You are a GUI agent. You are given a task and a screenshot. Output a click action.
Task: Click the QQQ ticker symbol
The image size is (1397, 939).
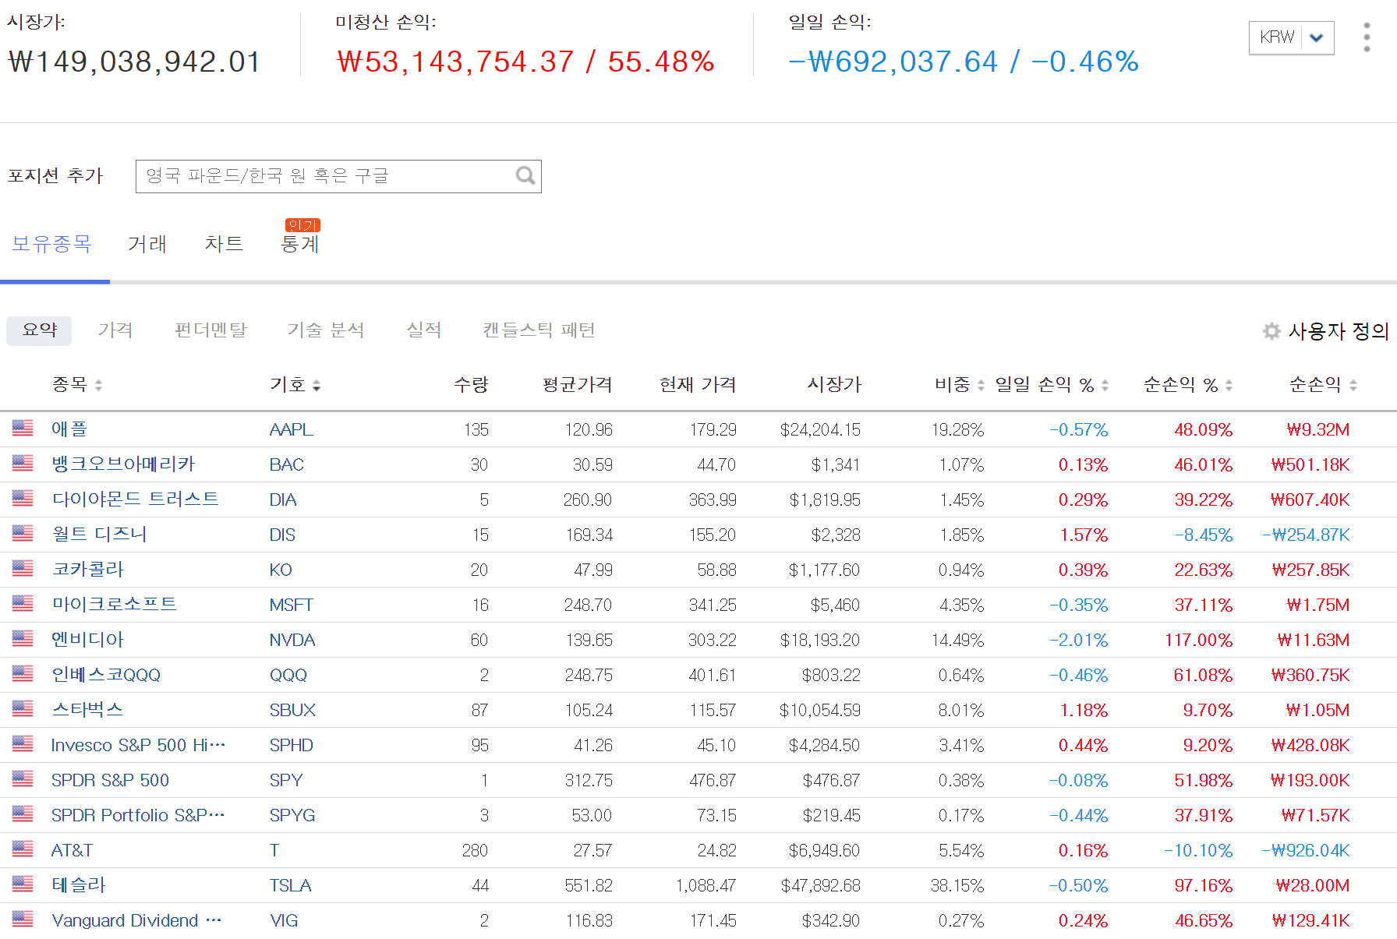[288, 675]
